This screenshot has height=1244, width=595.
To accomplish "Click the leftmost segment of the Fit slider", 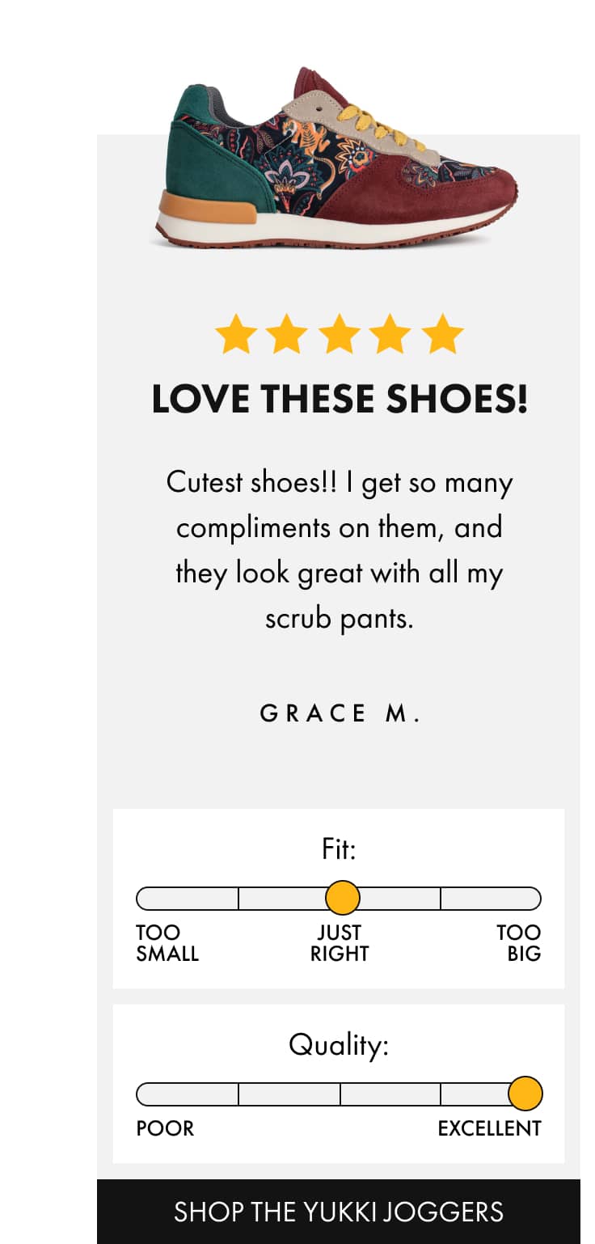I will [x=188, y=899].
